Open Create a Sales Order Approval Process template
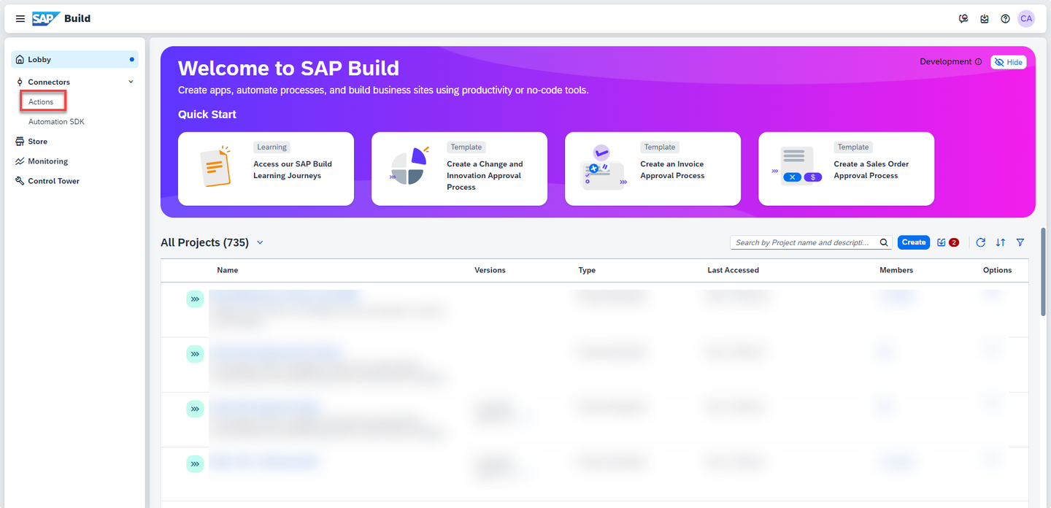Screen dimensions: 1051x508 tap(846, 169)
